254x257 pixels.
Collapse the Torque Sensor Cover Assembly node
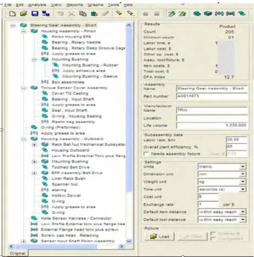coord(24,88)
